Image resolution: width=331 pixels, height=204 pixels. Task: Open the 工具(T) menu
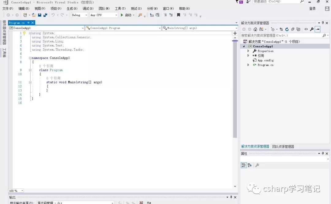[120, 9]
